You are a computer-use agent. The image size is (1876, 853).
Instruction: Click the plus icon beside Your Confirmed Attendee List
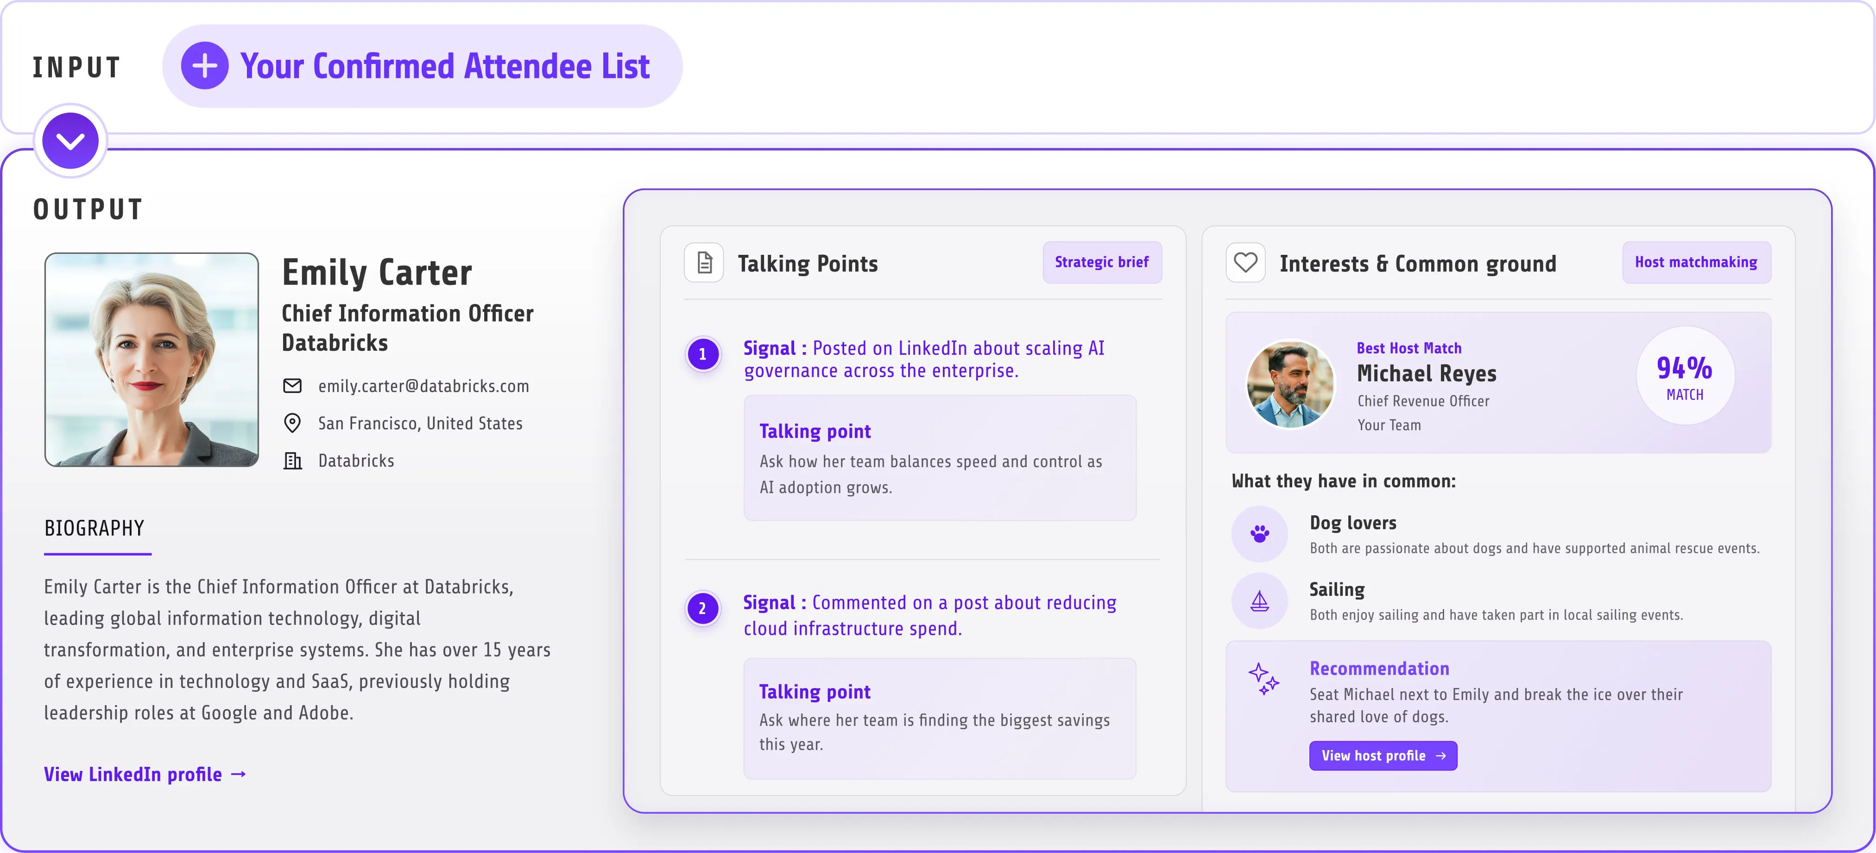click(x=205, y=65)
